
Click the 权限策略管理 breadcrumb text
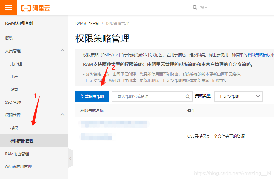coord(117,23)
